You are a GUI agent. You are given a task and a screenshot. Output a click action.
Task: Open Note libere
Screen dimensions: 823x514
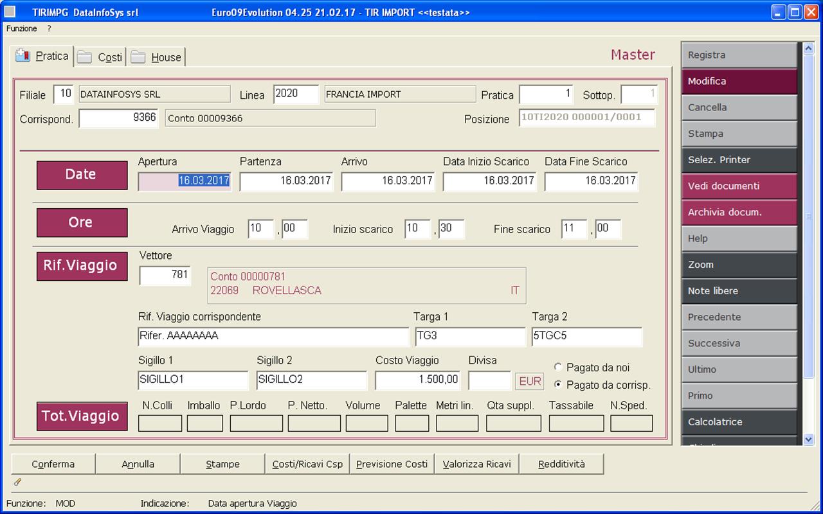click(739, 291)
